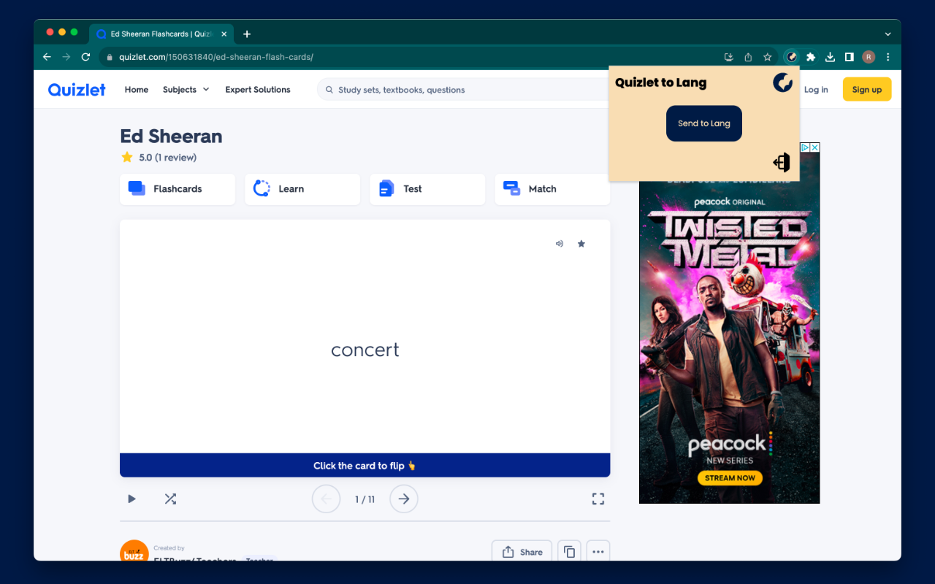
Task: Open the browser tab list chevron
Action: [888, 34]
